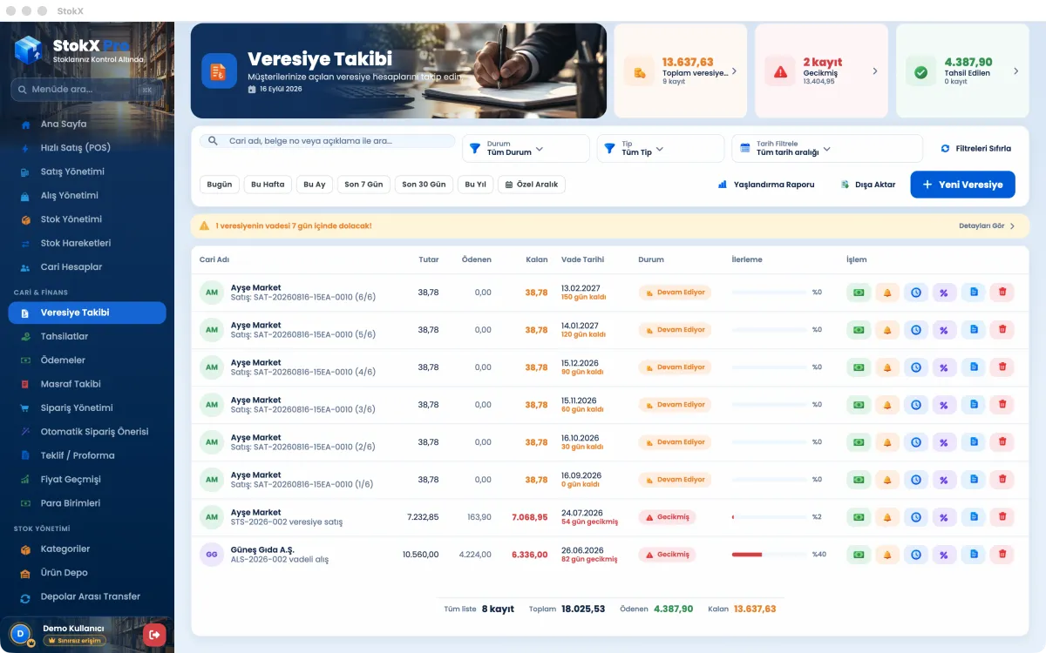Screen dimensions: 1046x653
Task: Filter by Bugün
Action: pos(220,185)
